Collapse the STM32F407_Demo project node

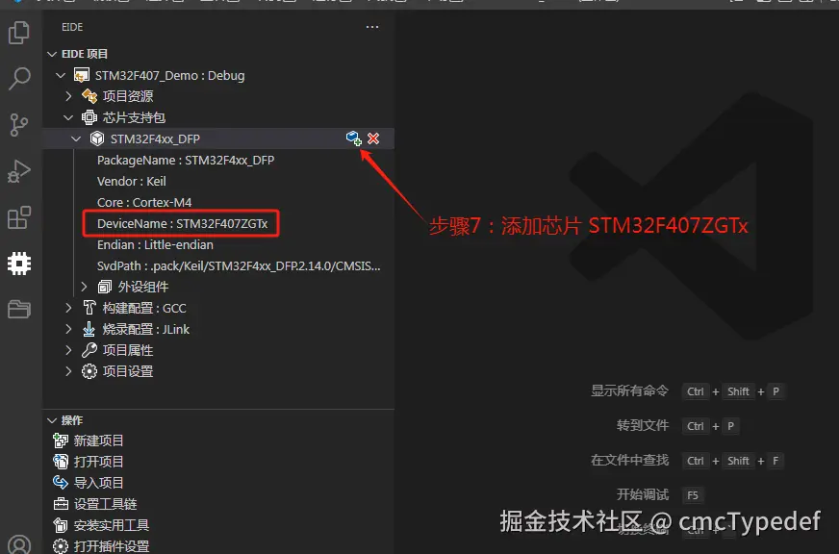pos(61,75)
